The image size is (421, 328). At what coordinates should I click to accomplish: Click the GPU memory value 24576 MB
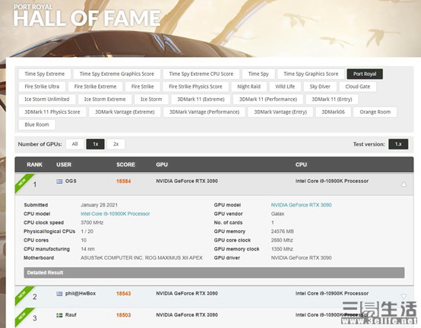pos(283,232)
